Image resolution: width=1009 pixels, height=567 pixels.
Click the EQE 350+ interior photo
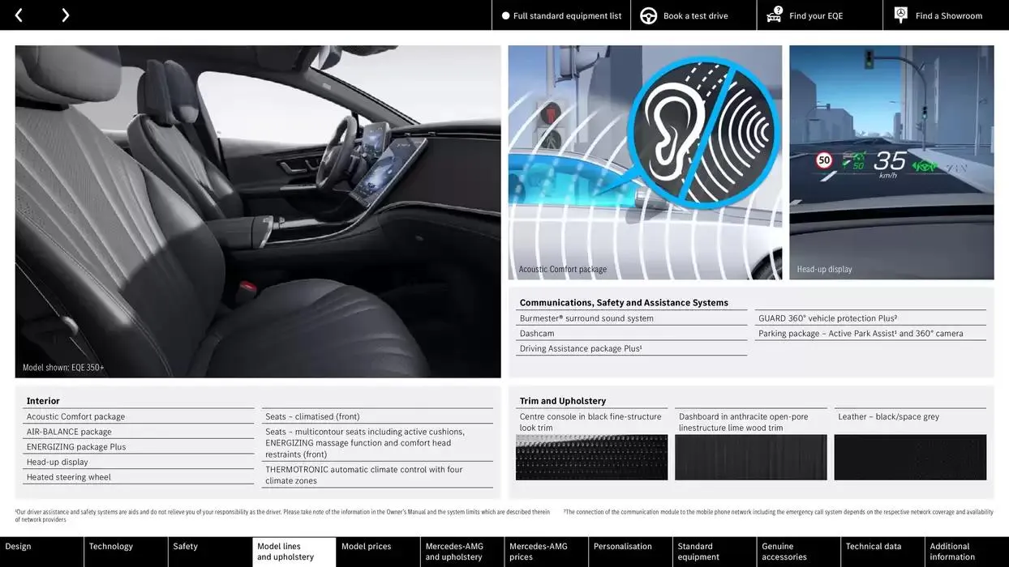[x=258, y=211]
